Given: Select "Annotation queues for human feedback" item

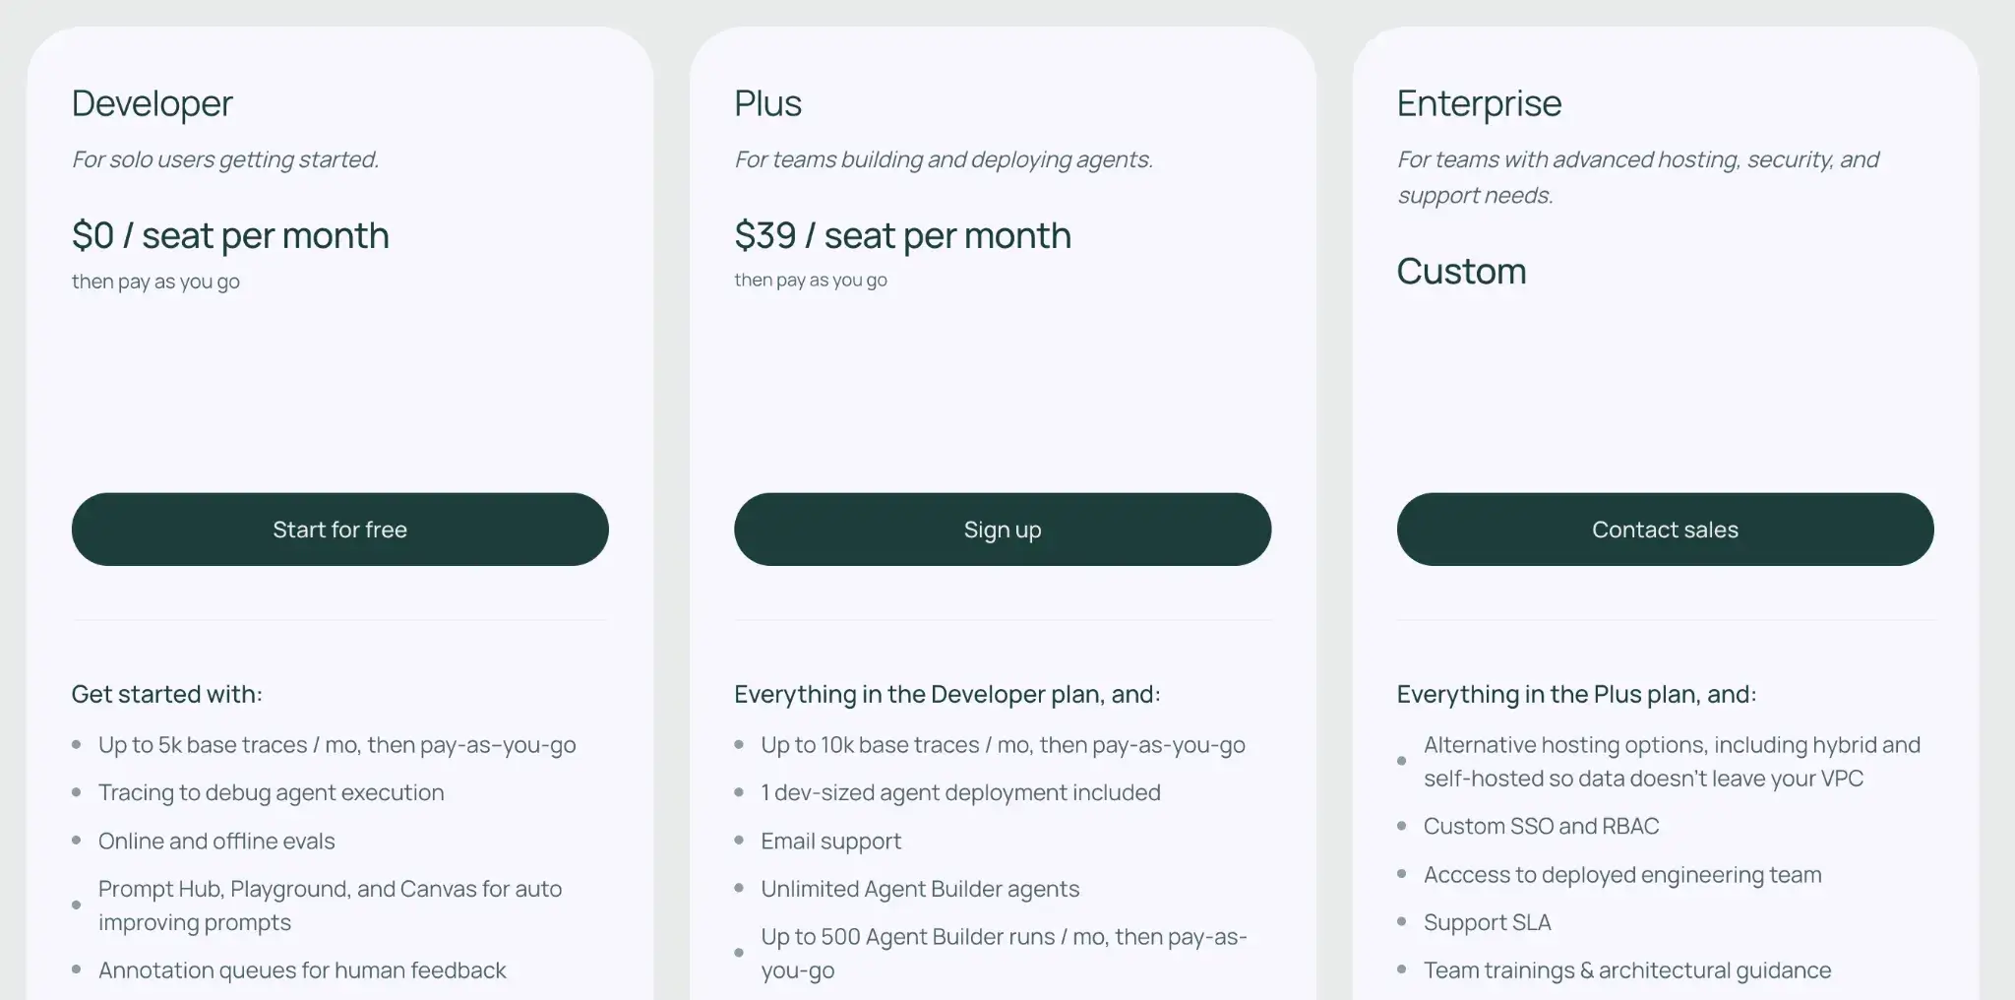Looking at the screenshot, I should point(302,970).
